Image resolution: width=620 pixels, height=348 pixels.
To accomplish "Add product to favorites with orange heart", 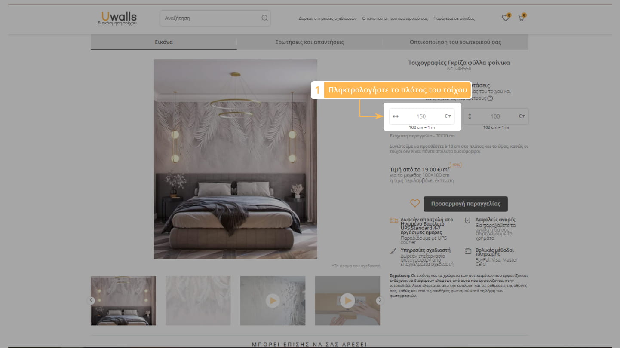I will pyautogui.click(x=414, y=204).
